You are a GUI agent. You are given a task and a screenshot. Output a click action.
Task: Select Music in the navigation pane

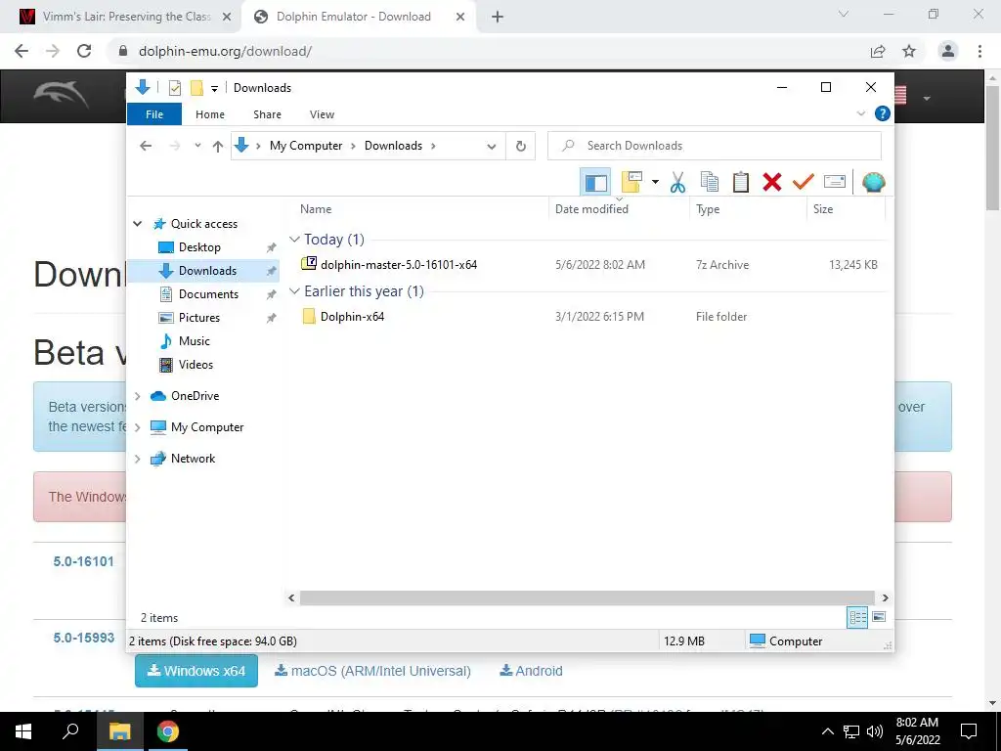pyautogui.click(x=194, y=341)
